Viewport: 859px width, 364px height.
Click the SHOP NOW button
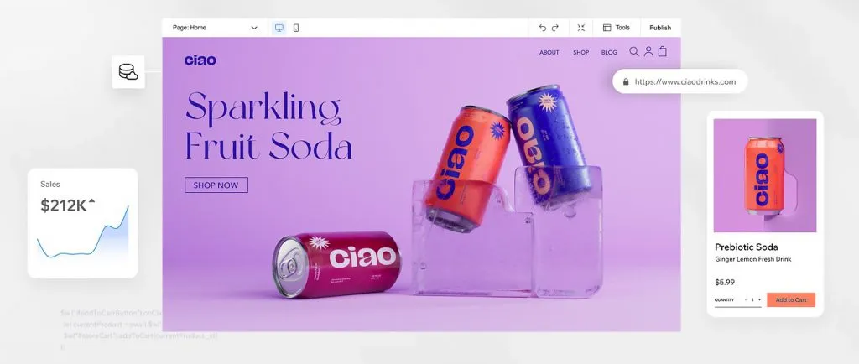216,185
